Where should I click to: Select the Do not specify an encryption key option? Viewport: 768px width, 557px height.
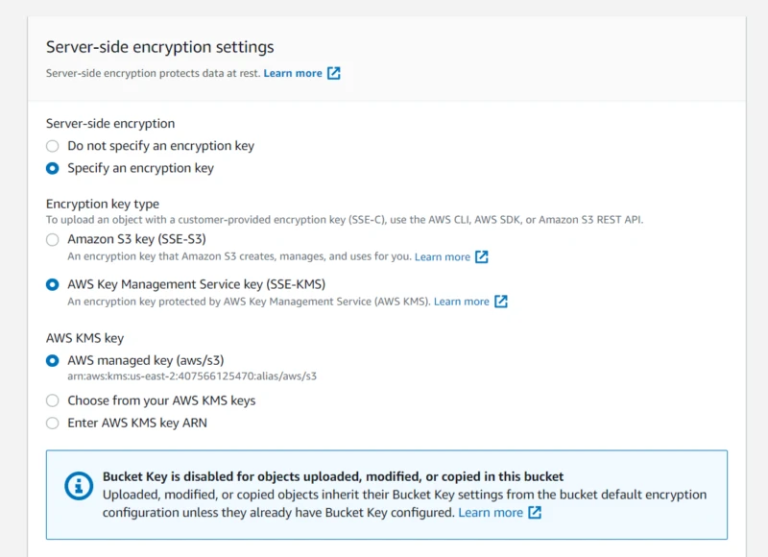coord(53,146)
